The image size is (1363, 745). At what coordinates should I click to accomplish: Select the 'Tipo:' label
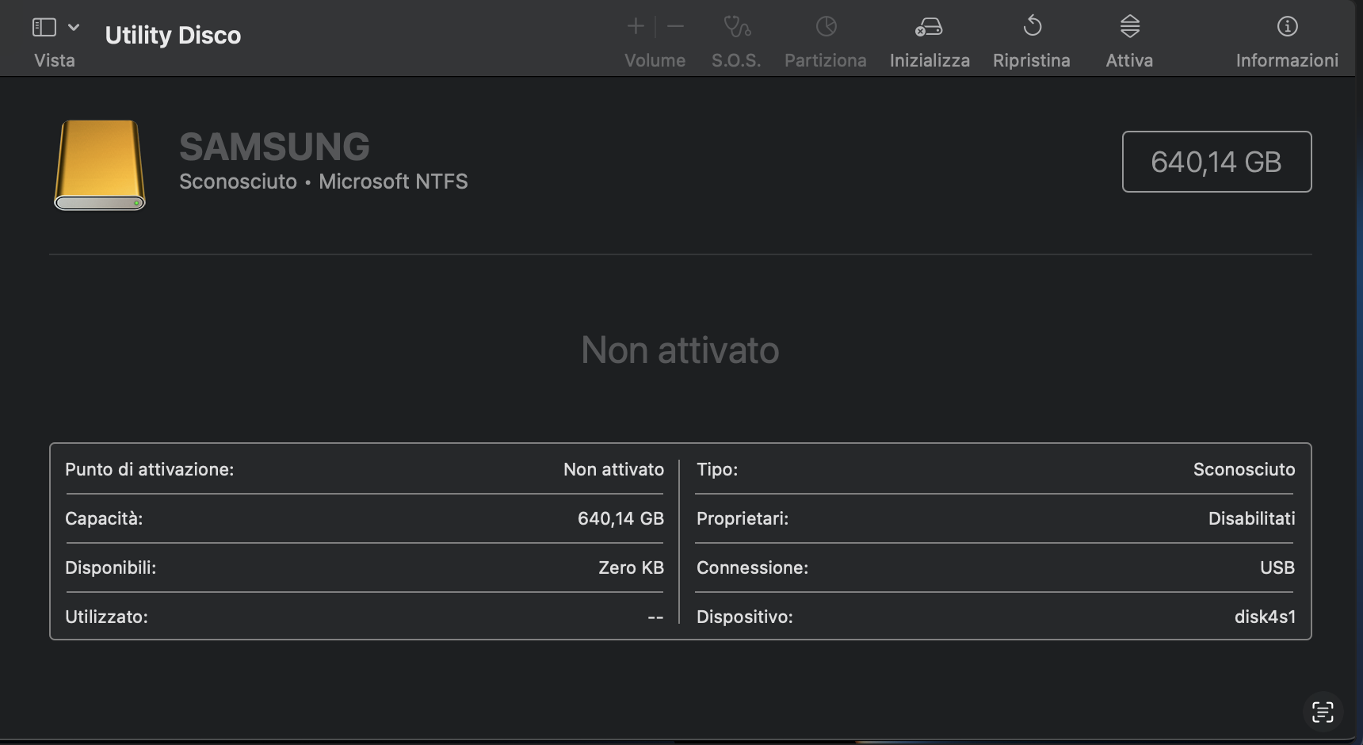click(717, 469)
